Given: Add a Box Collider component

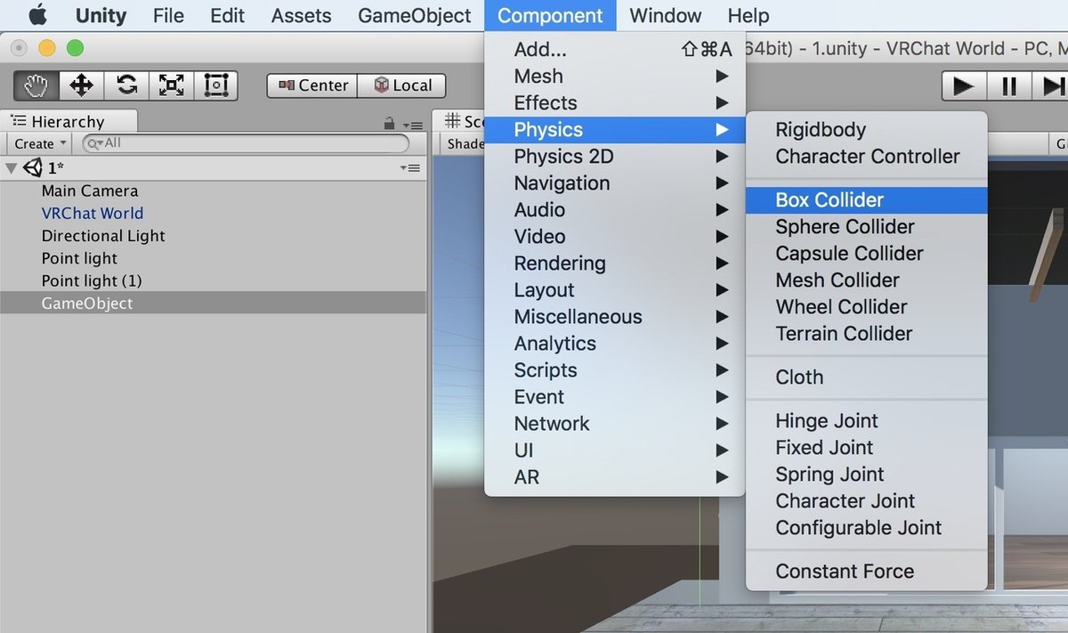Looking at the screenshot, I should tap(867, 200).
